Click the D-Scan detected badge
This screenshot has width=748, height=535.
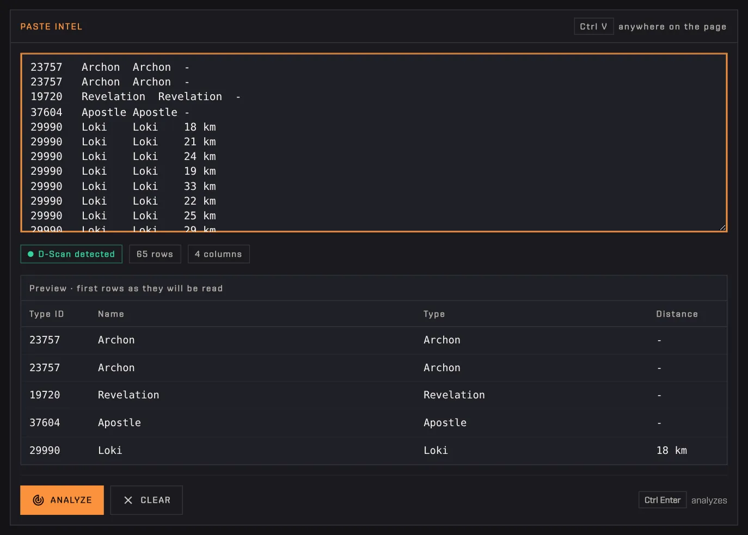71,254
